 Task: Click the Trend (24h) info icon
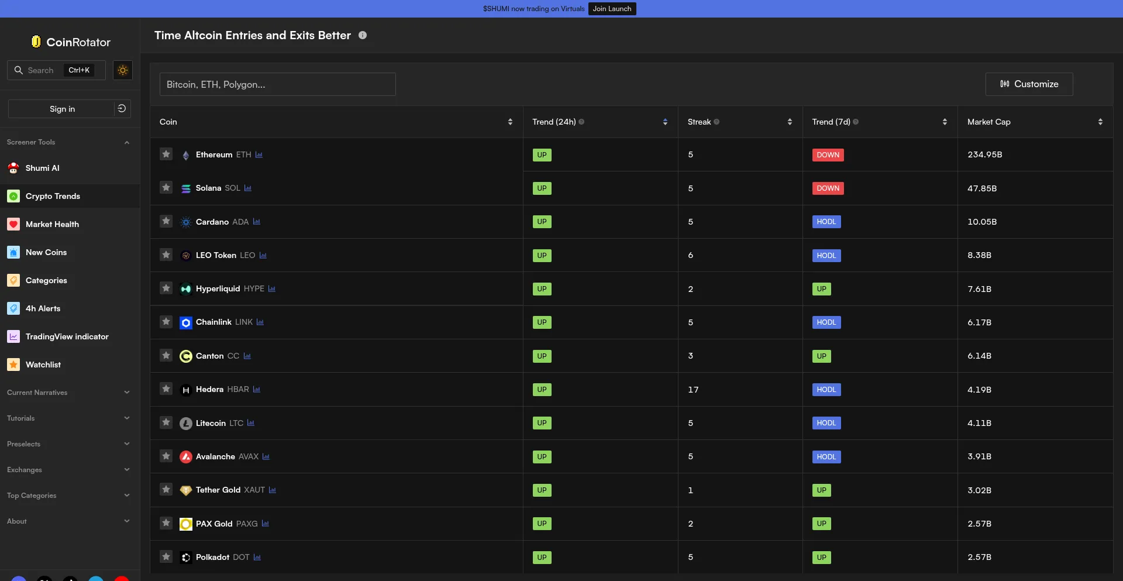point(581,122)
